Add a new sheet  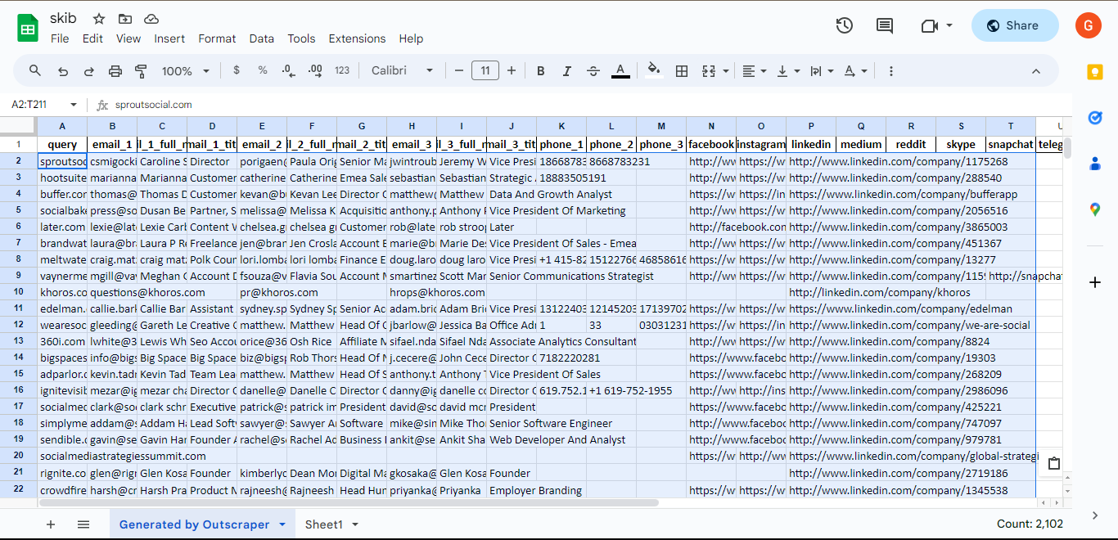point(51,524)
